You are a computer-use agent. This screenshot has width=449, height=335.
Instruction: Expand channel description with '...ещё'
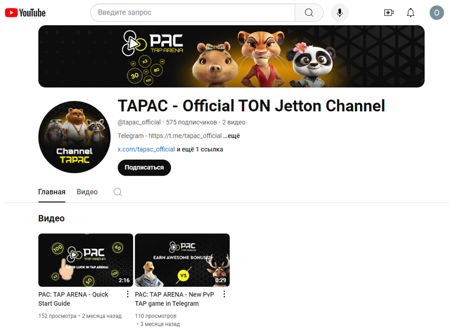click(232, 136)
